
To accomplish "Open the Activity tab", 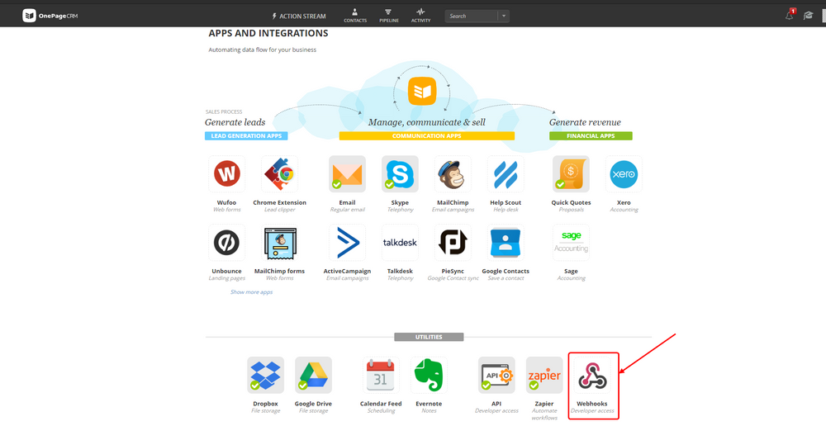I will [x=420, y=16].
